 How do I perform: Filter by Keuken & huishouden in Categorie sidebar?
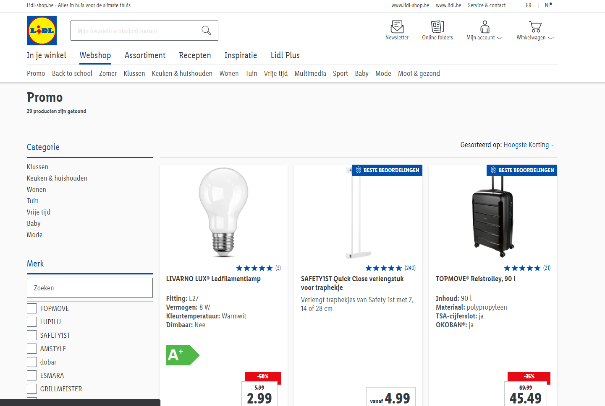tap(57, 178)
